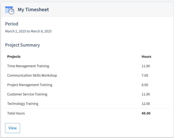Click the Hours column header
This screenshot has height=138, width=174.
(x=146, y=56)
